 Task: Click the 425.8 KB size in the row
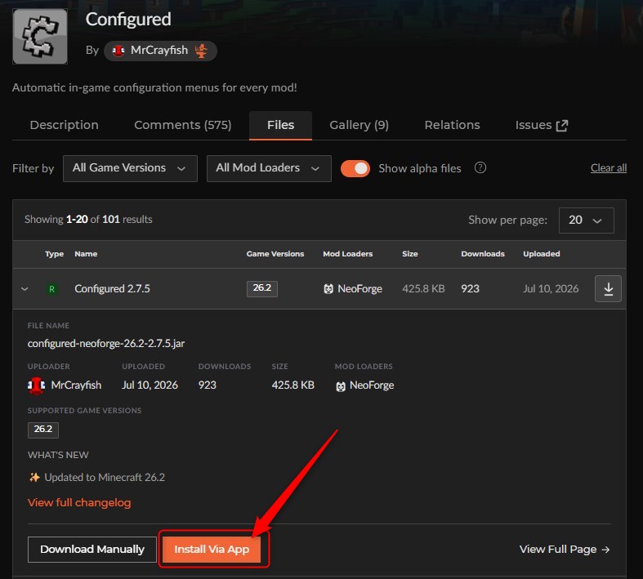click(423, 289)
